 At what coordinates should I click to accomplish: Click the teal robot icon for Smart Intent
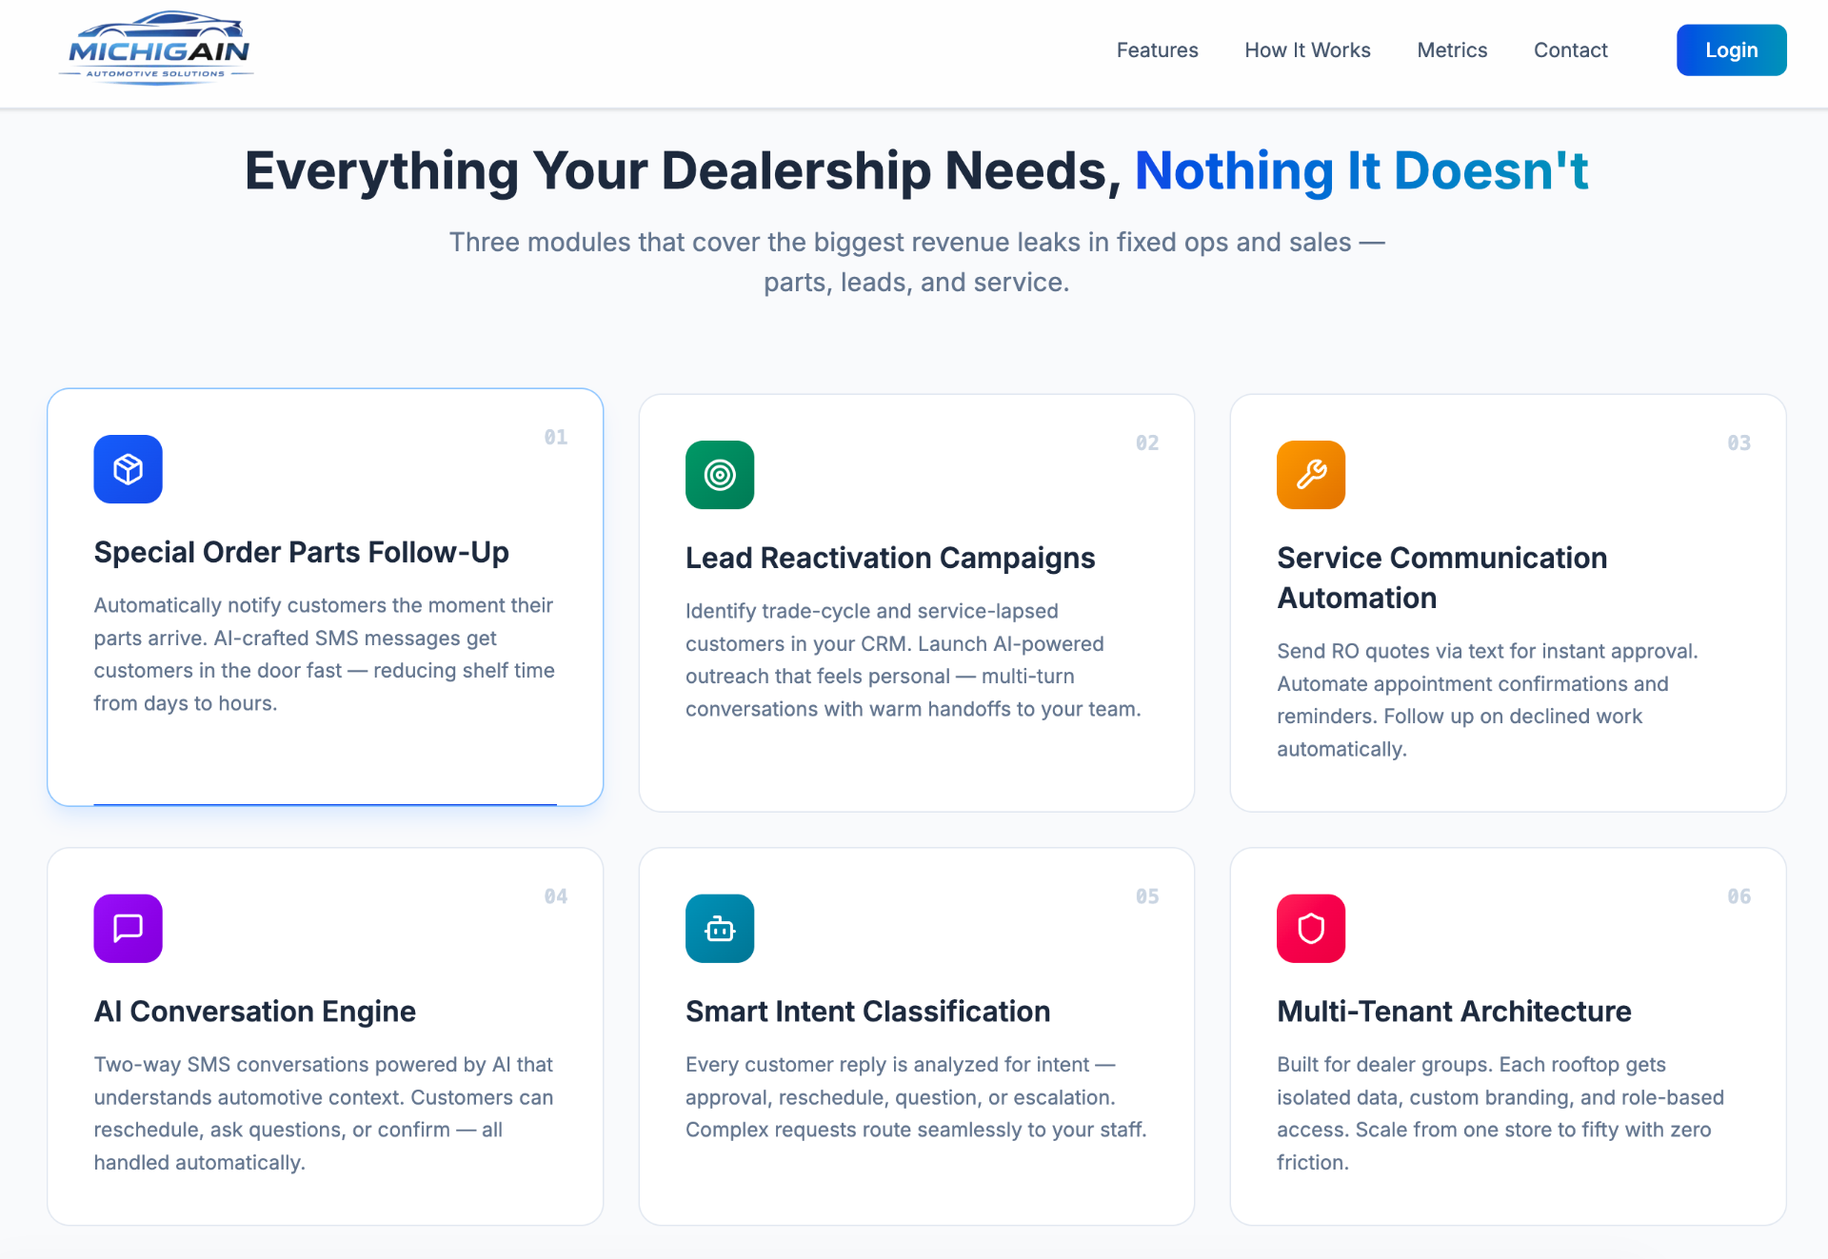720,928
